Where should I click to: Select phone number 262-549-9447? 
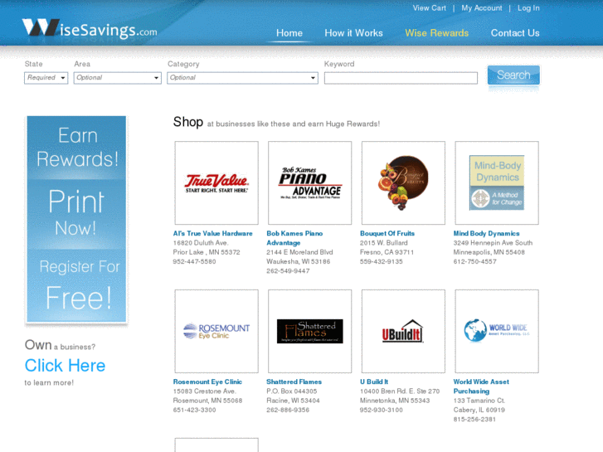click(x=288, y=271)
